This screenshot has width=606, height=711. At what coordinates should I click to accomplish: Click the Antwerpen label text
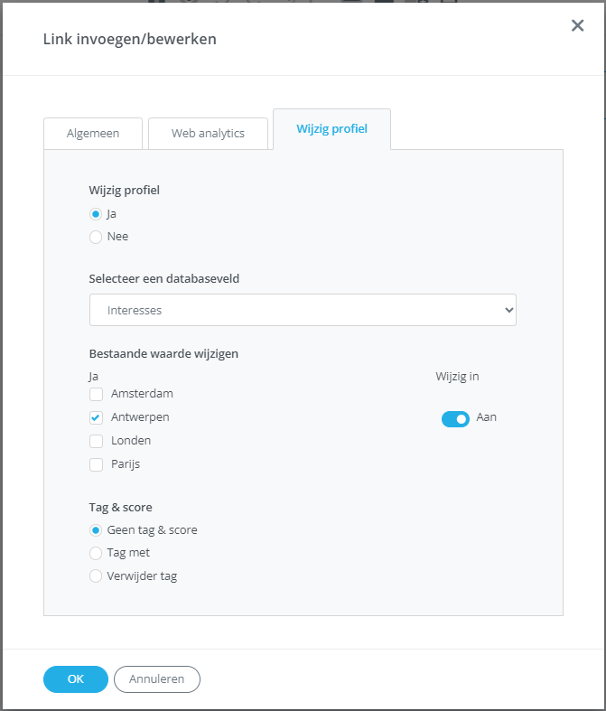(140, 417)
